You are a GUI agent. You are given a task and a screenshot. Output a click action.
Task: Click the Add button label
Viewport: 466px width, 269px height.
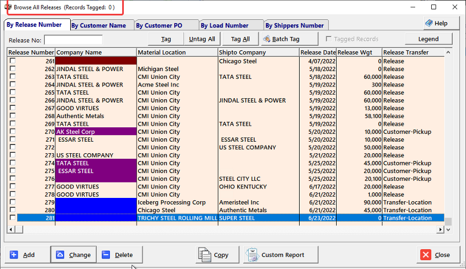coord(29,255)
